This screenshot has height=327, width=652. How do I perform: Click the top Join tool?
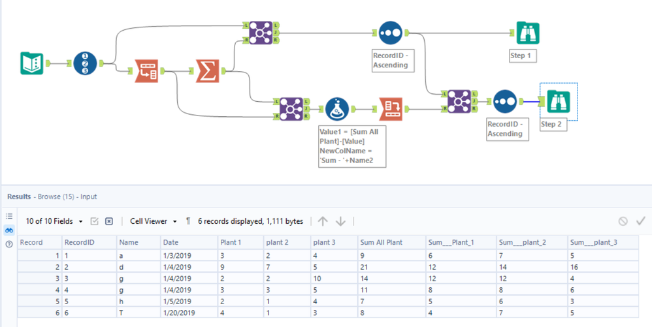(261, 32)
